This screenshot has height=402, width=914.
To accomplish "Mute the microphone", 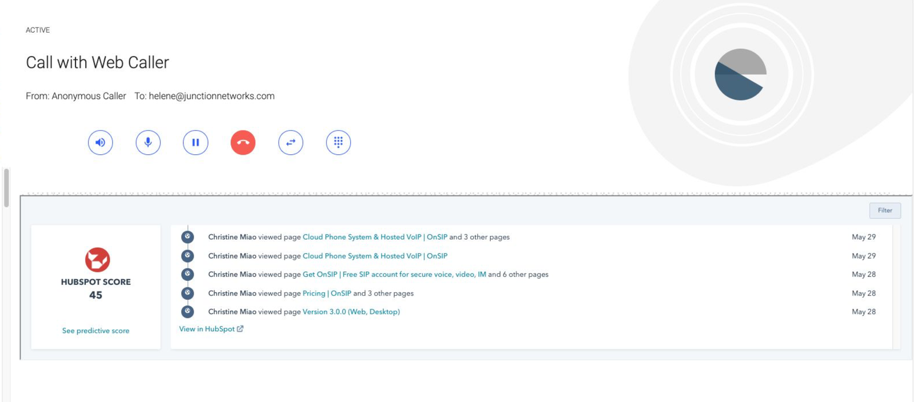I will pyautogui.click(x=148, y=143).
